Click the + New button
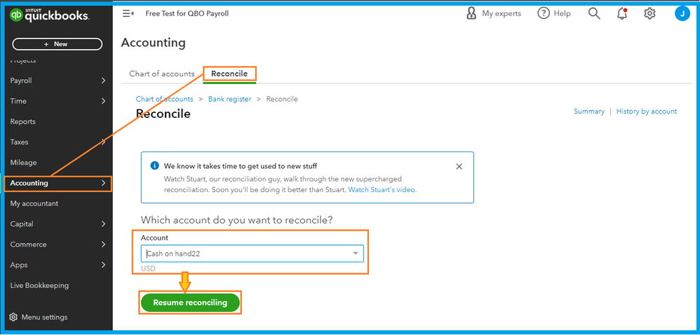 (57, 44)
